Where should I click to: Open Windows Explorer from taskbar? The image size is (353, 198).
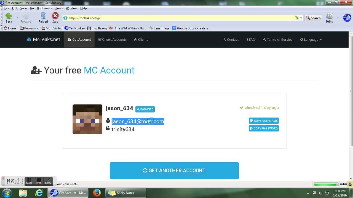(23, 193)
